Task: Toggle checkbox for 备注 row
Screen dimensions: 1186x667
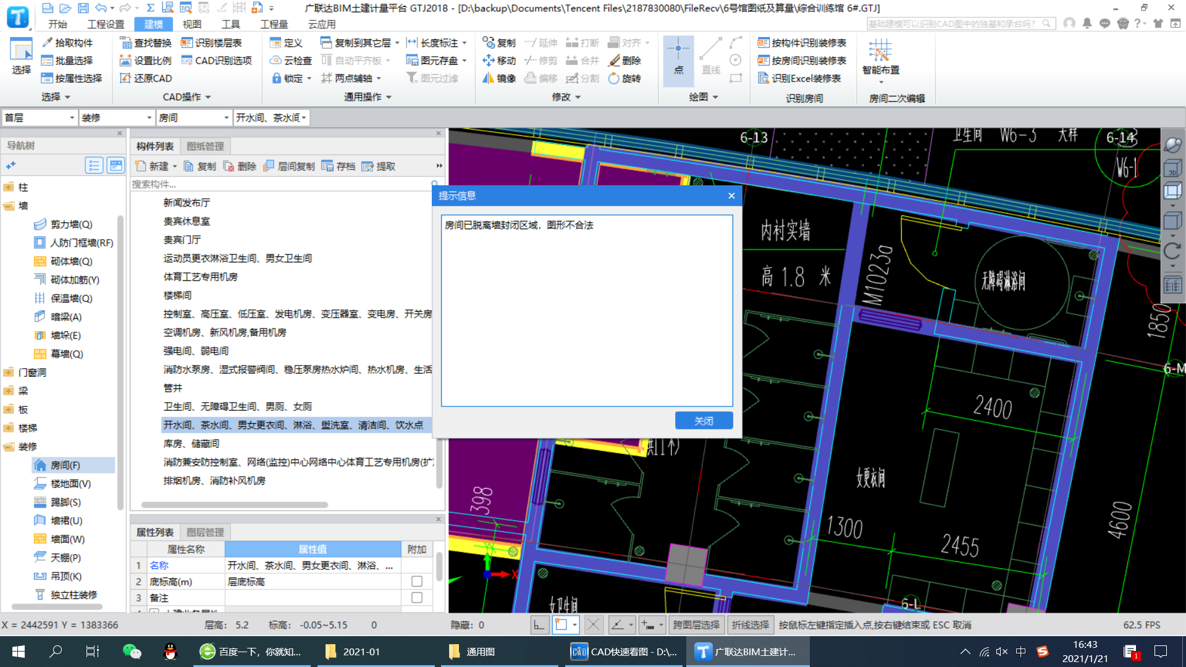Action: (x=417, y=597)
